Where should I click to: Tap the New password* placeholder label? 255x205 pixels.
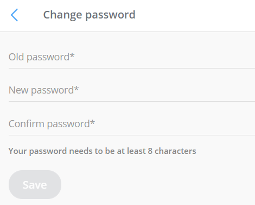[x=43, y=90]
